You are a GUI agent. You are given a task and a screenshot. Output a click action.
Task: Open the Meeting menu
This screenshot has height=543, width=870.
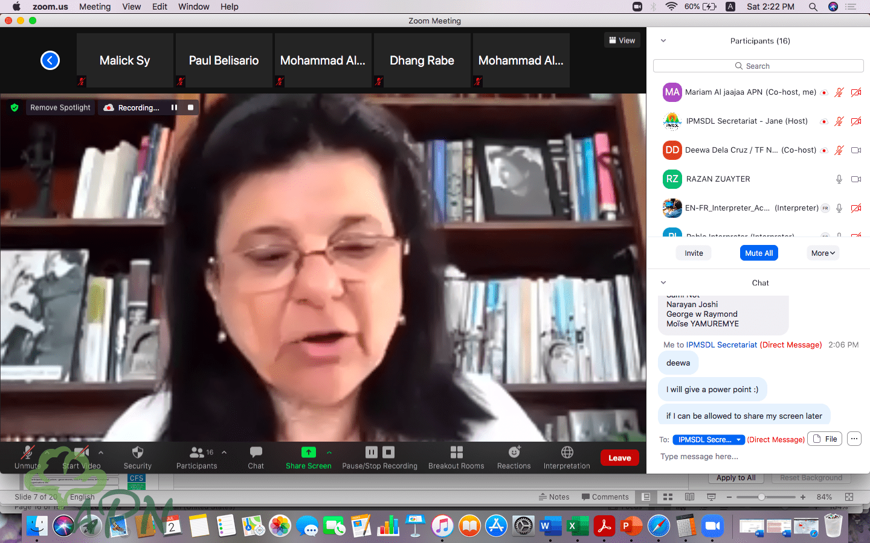[x=95, y=7]
